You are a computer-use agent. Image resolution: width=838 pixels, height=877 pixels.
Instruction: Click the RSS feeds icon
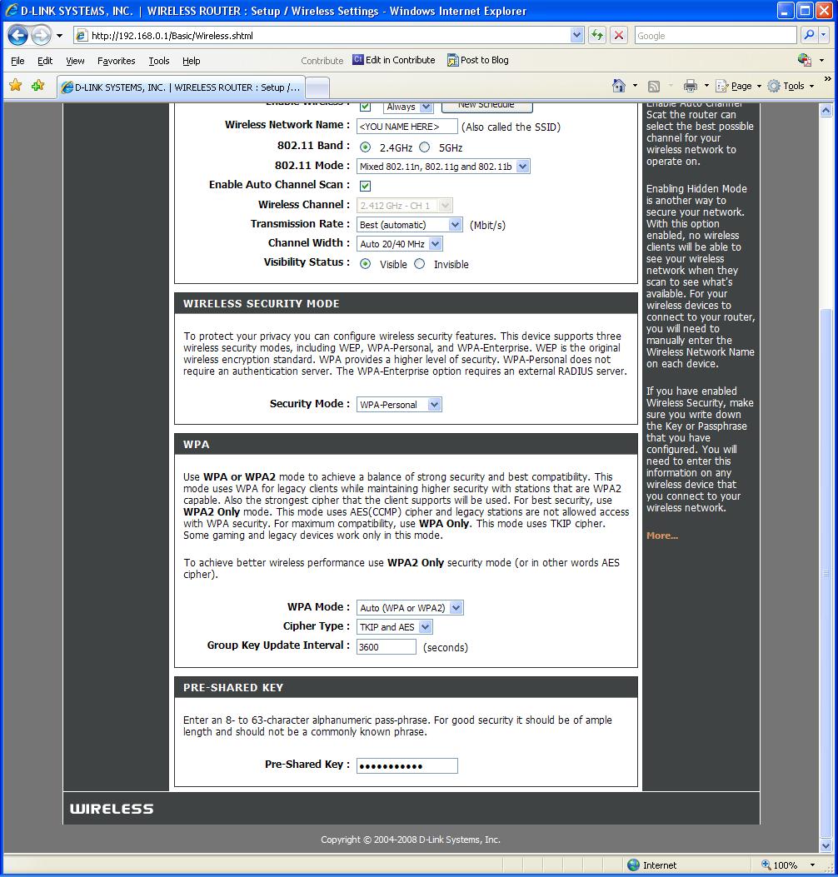(653, 86)
